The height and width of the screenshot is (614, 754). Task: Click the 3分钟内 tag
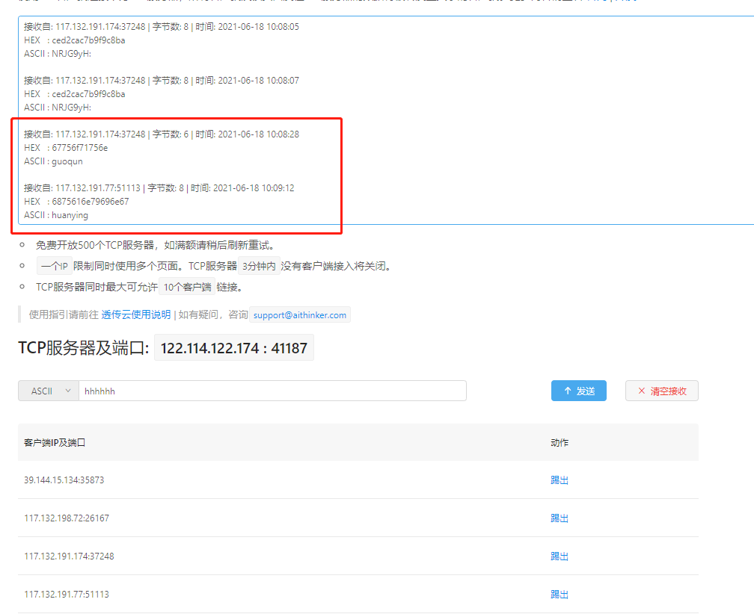(259, 266)
